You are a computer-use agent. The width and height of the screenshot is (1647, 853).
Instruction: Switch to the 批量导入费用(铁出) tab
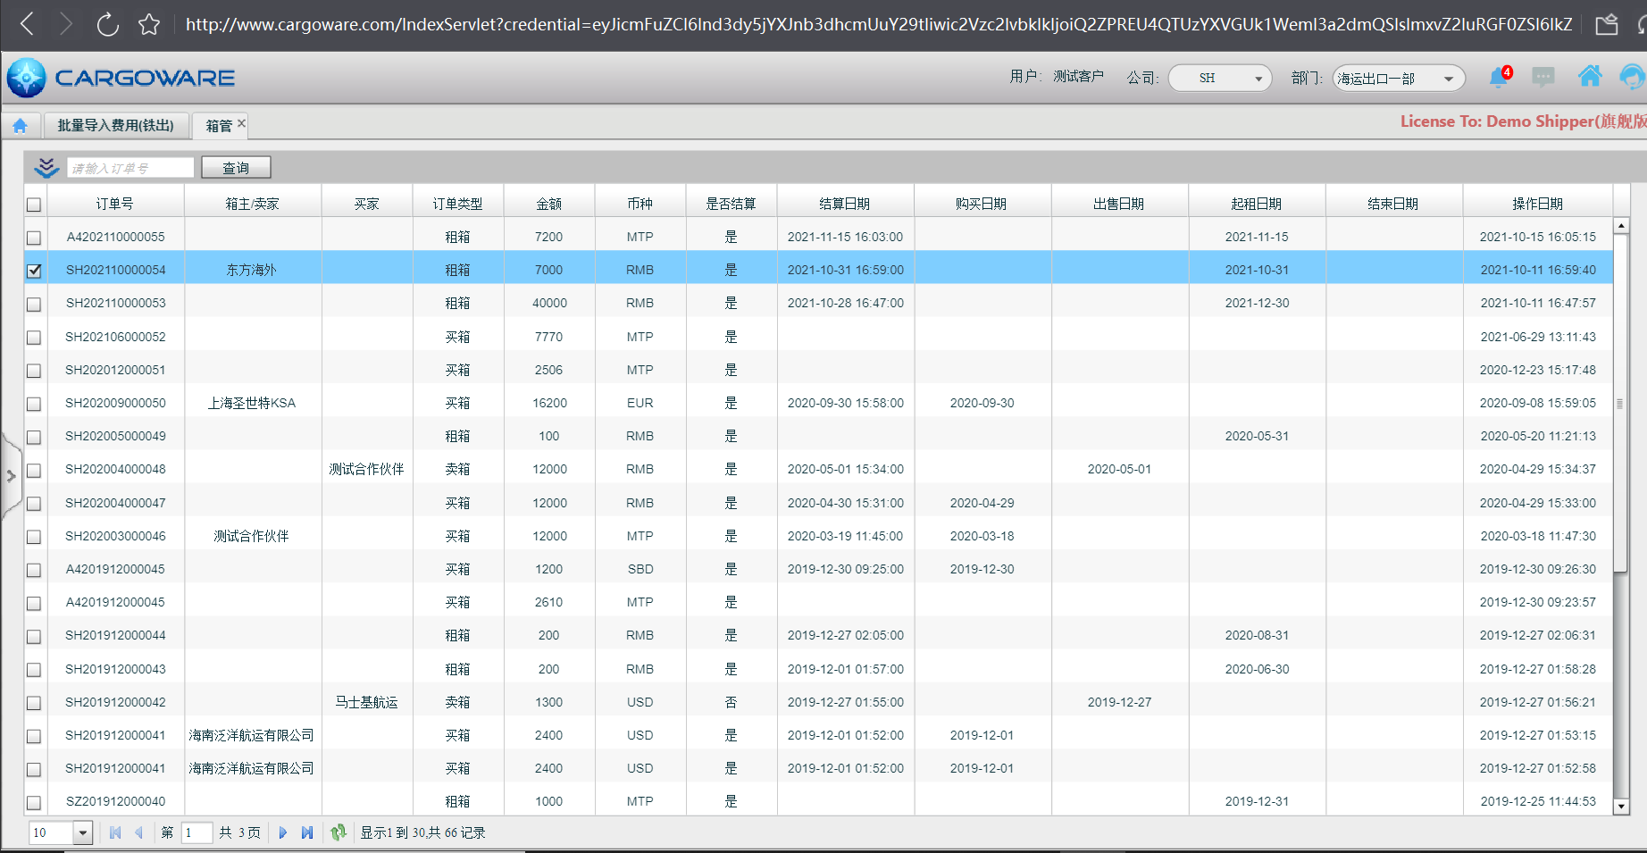(x=116, y=126)
